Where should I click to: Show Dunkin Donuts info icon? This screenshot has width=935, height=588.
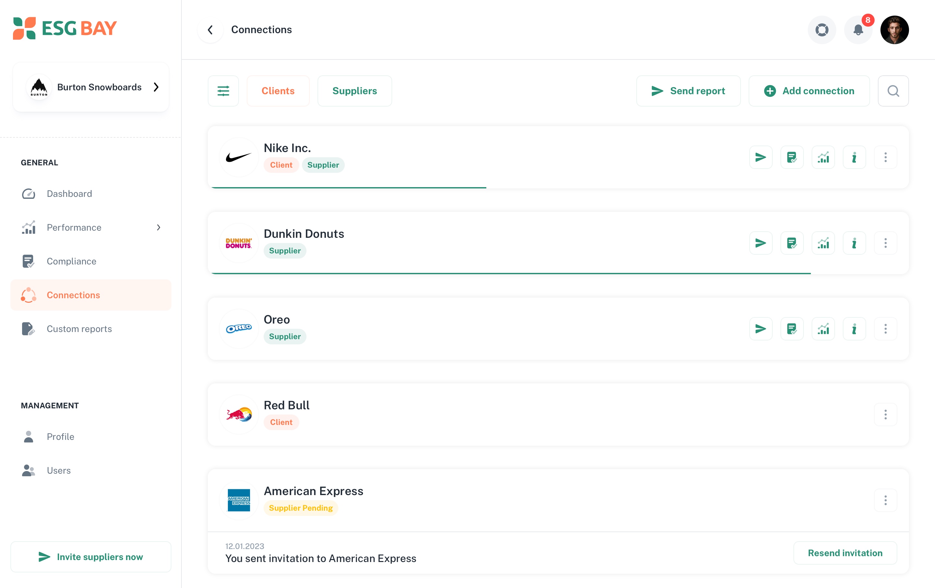click(854, 243)
